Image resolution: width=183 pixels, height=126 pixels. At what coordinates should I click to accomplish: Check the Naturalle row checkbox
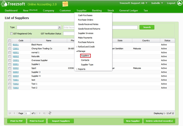pyautogui.click(x=9, y=56)
